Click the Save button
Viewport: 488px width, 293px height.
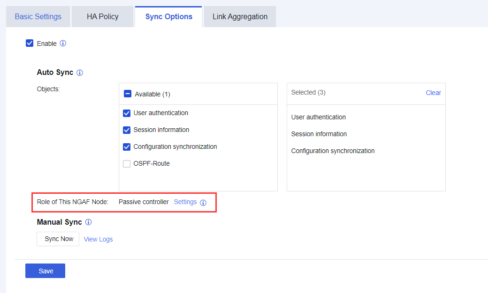point(46,271)
